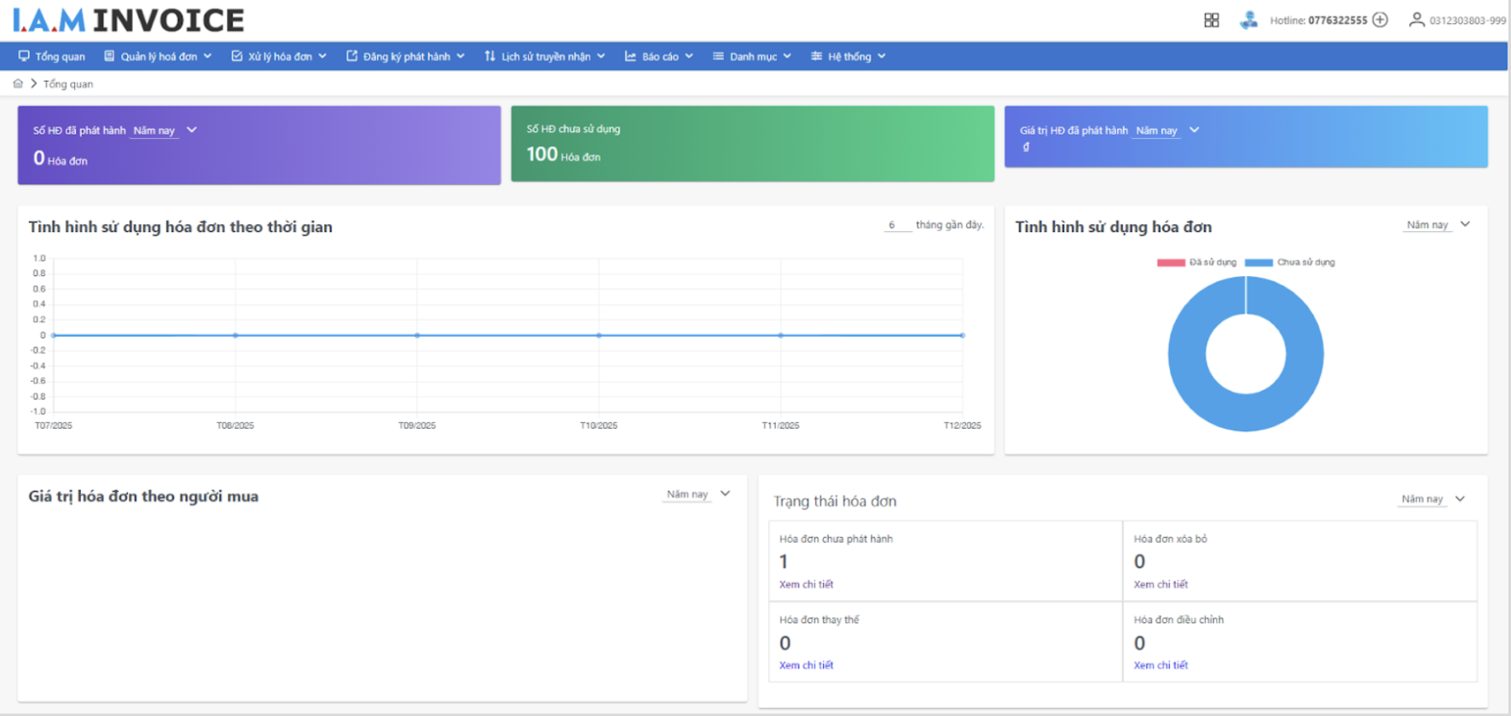1511x716 pixels.
Task: Open the 'Quản lý hoá đơn' menu
Action: (158, 56)
